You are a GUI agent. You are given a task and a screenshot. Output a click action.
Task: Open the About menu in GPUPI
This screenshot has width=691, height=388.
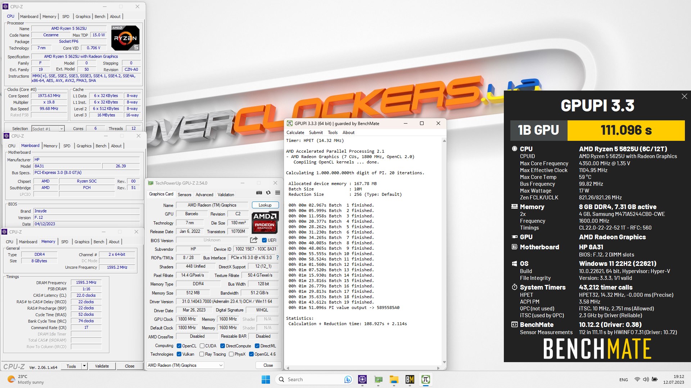tap(348, 133)
